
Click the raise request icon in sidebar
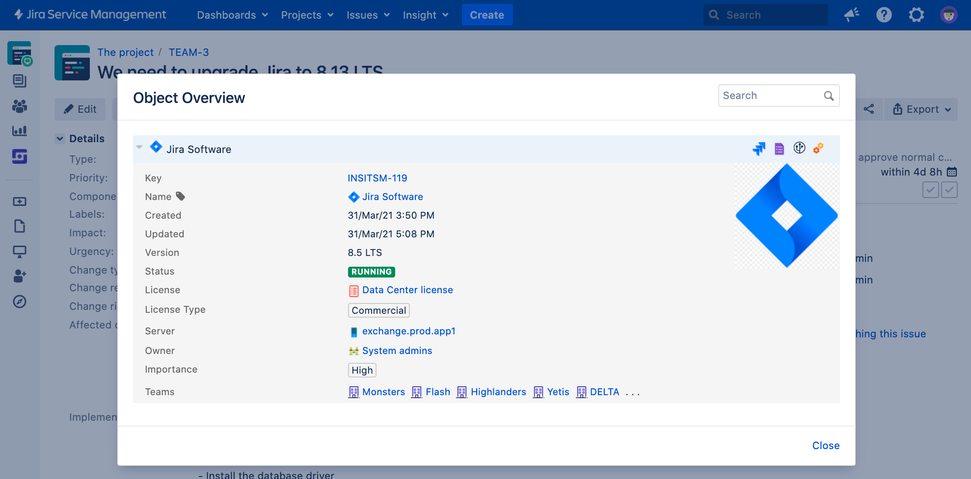click(x=20, y=202)
